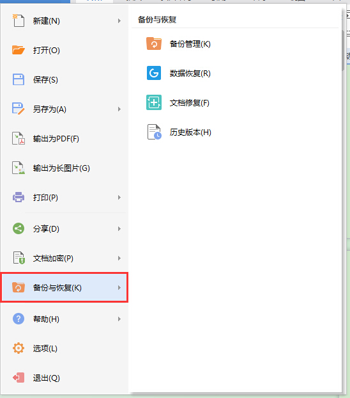Select 文档加密(P) menu entry
Image resolution: width=350 pixels, height=398 pixels.
(x=65, y=259)
